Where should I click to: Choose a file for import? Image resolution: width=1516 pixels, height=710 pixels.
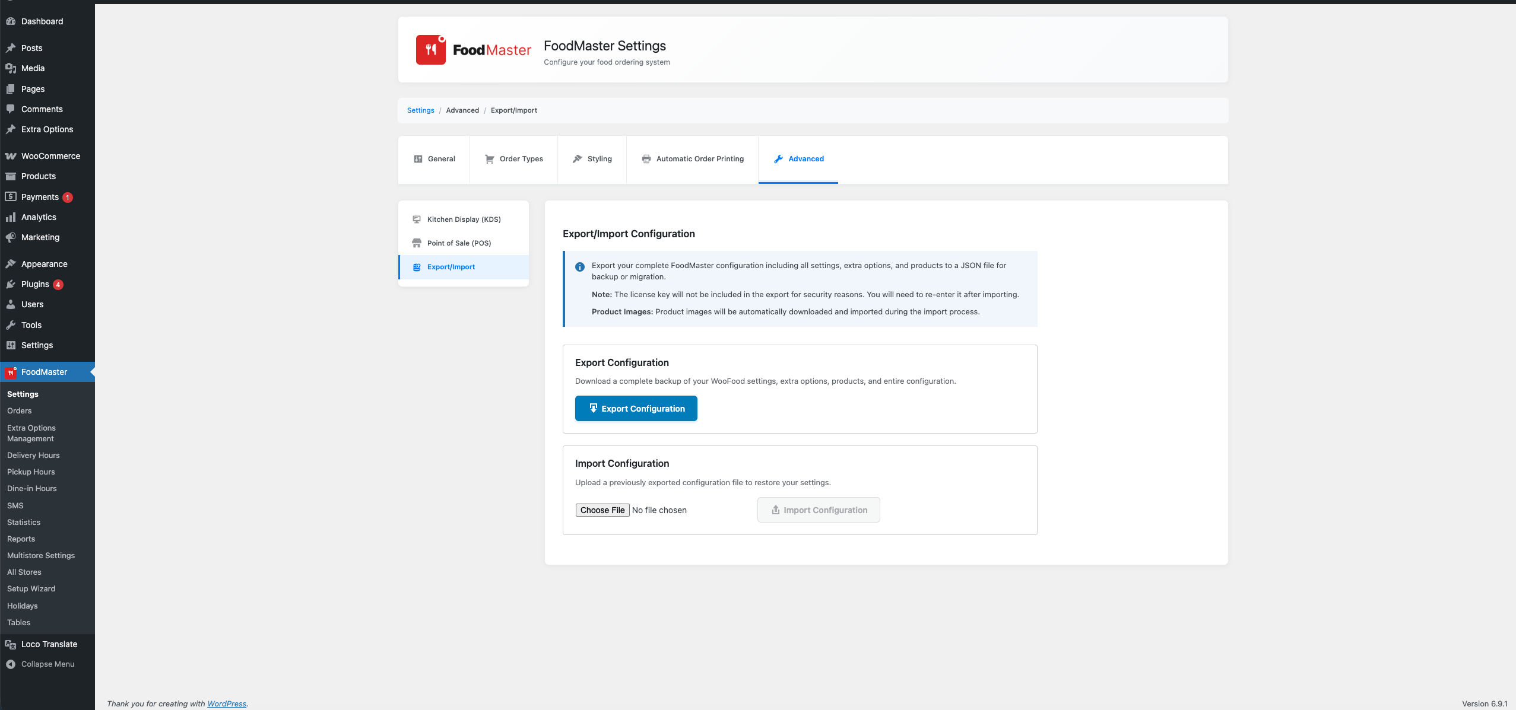click(602, 510)
